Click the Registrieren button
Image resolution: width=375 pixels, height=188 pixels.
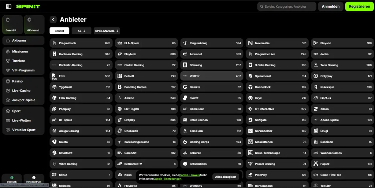point(360,7)
